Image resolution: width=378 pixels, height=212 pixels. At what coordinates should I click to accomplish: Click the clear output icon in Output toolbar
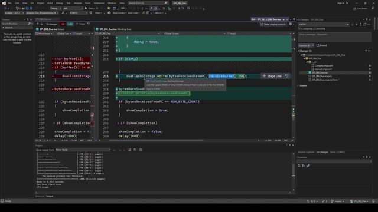[129, 150]
